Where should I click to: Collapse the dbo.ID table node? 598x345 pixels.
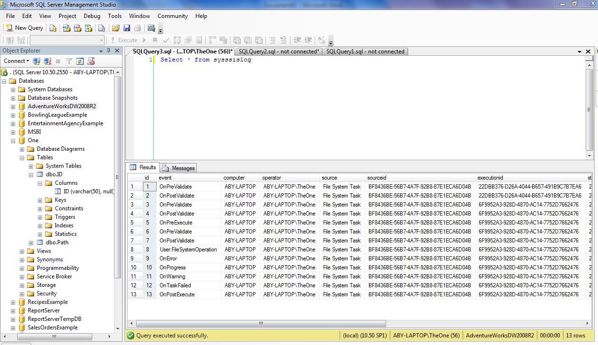31,174
